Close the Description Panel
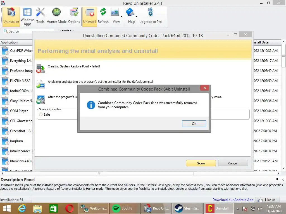This screenshot has width=286, height=214. click(x=283, y=180)
